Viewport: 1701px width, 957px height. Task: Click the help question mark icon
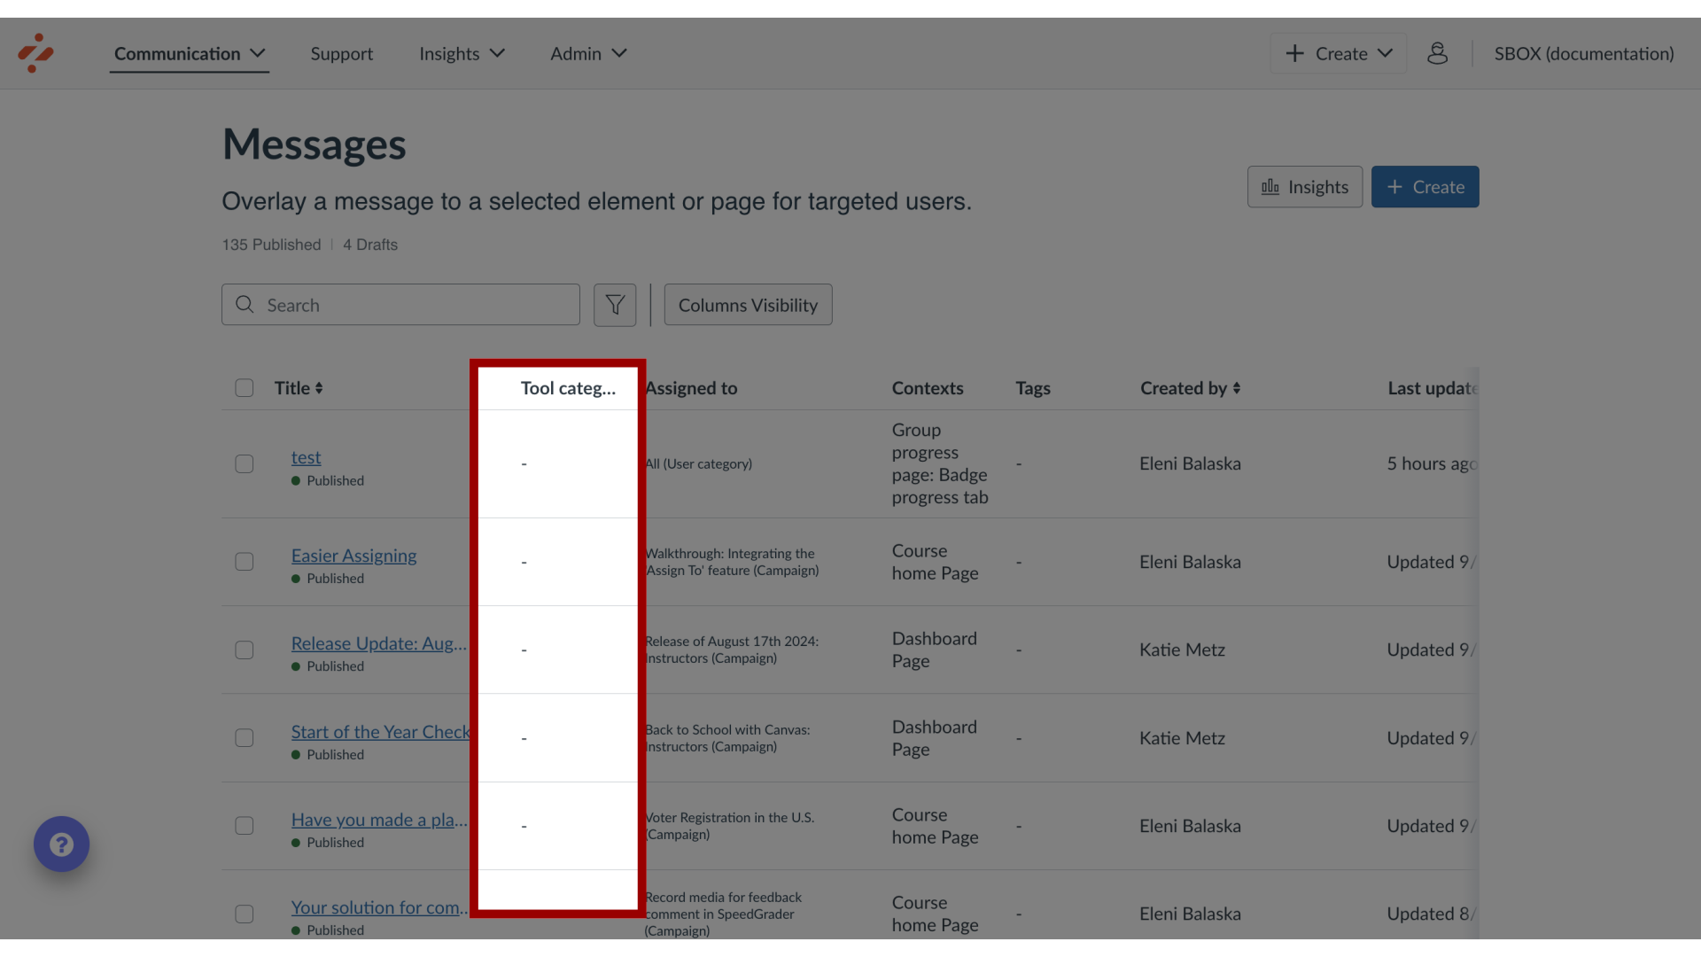[x=62, y=844]
